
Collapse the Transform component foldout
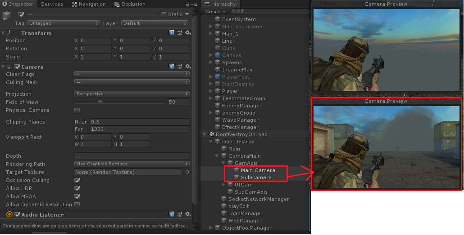click(3, 33)
